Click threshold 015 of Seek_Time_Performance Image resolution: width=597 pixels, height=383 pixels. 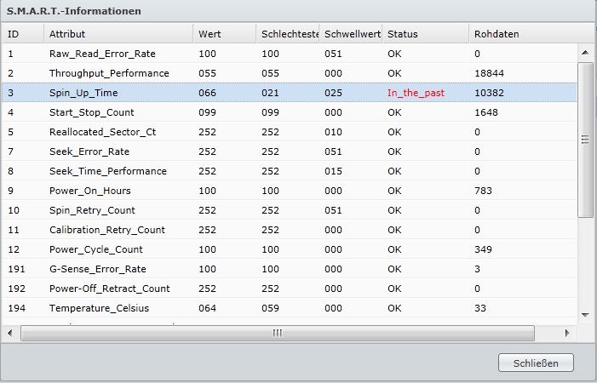(x=333, y=171)
